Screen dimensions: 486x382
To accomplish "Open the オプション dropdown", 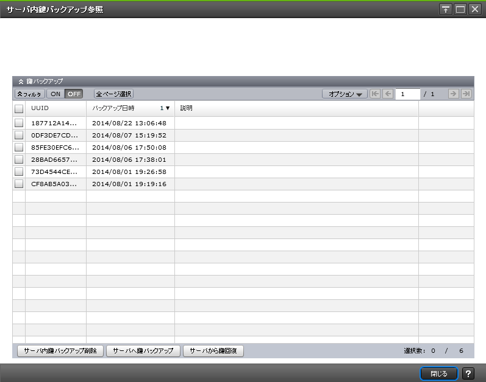I will 345,94.
